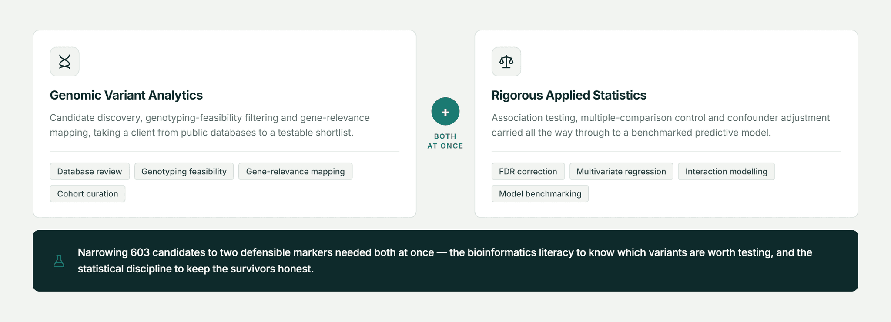The width and height of the screenshot is (891, 322).
Task: Click the DNA helix icon
Action: tap(64, 62)
